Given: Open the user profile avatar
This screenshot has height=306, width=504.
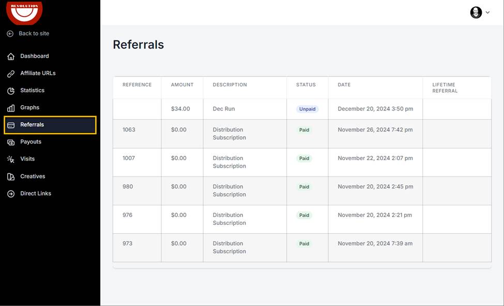Looking at the screenshot, I should click(476, 12).
